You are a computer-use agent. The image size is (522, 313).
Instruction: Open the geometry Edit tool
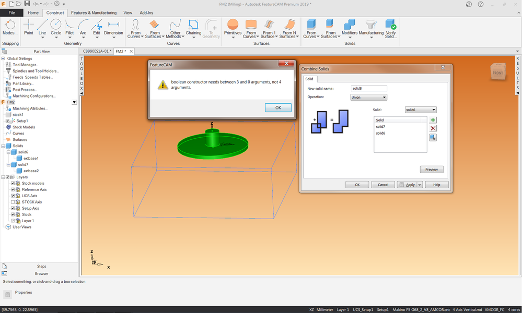pos(97,27)
